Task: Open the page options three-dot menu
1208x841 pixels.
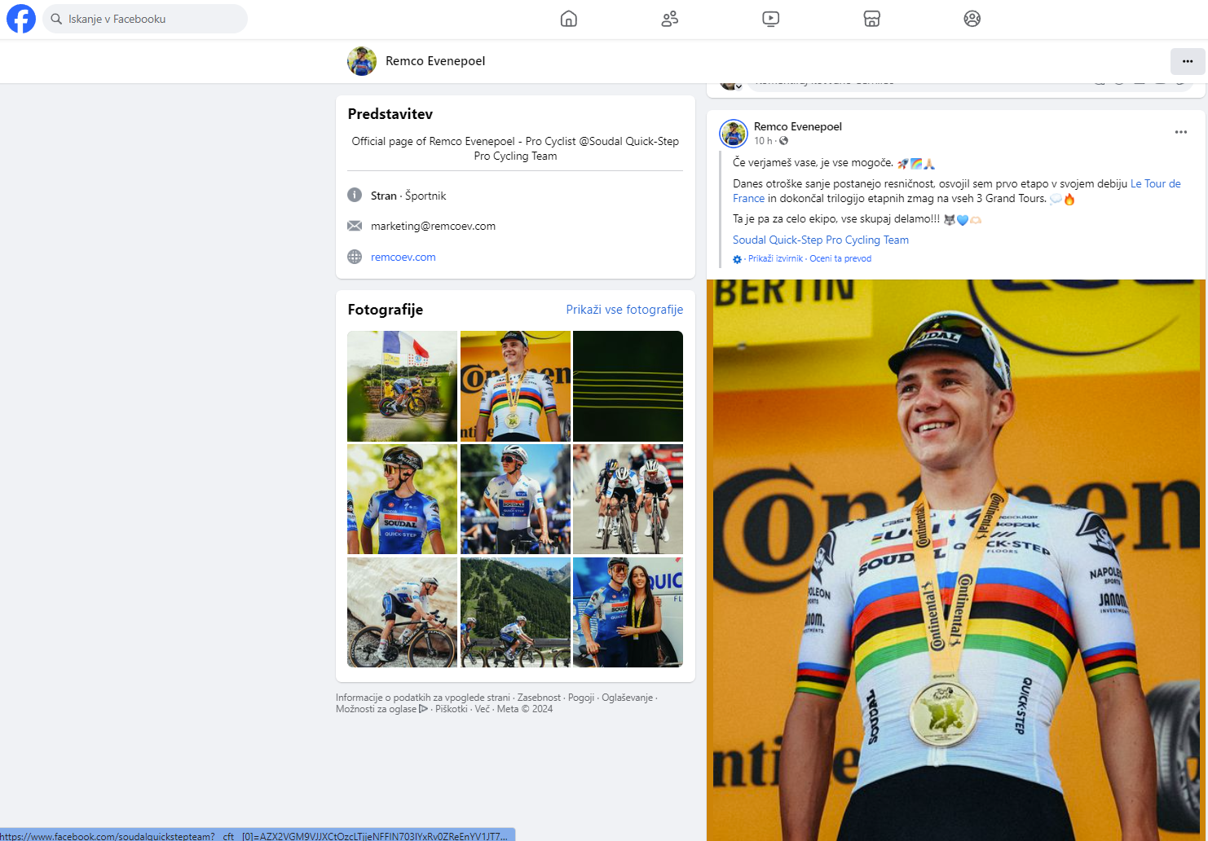Action: 1188,61
